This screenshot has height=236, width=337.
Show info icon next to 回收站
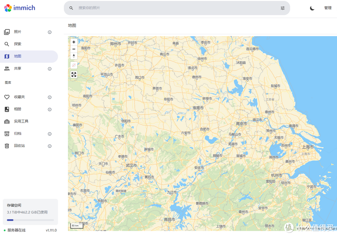point(50,146)
